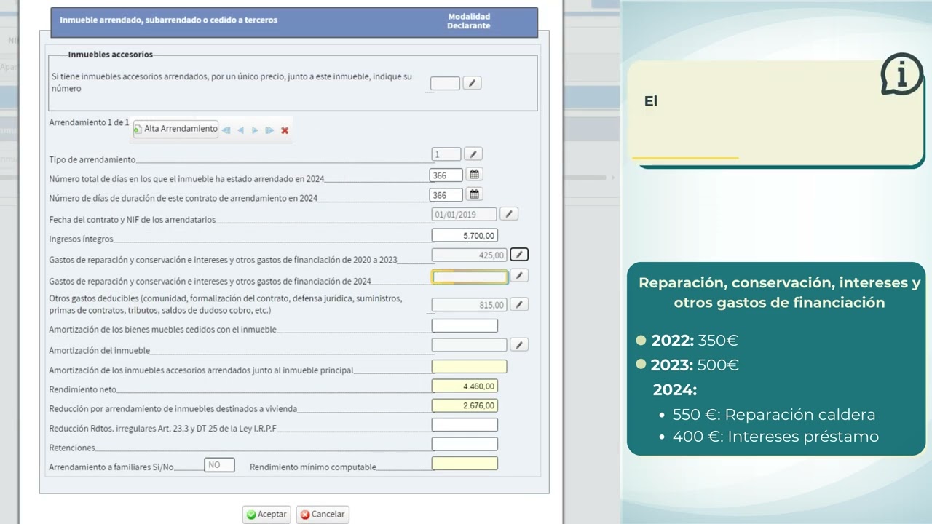Open pencil editor for Tipo de arrendamiento

[473, 154]
